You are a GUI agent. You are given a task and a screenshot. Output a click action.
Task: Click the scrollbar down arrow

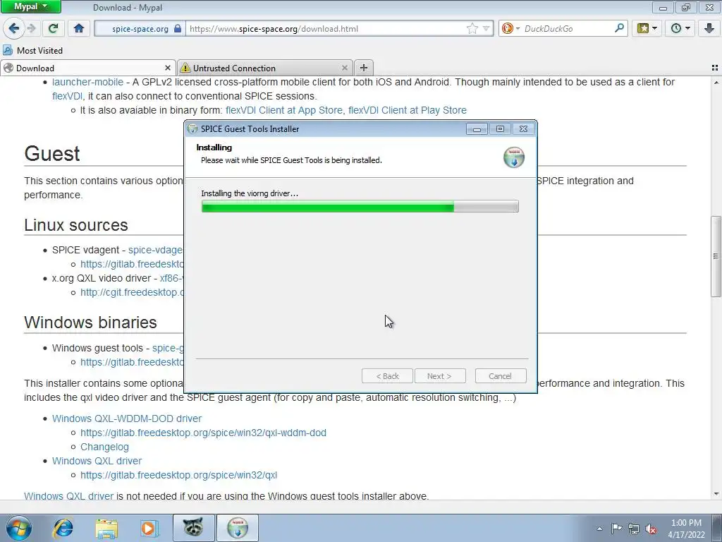(x=716, y=494)
